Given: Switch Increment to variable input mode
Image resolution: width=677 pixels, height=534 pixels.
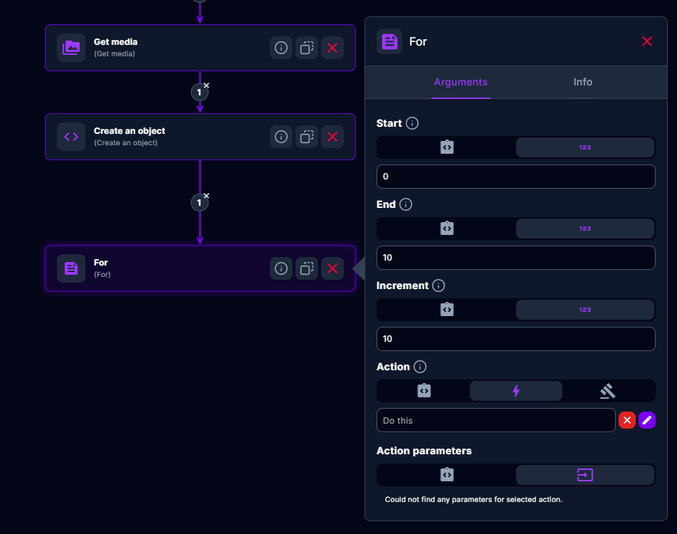Looking at the screenshot, I should [446, 310].
